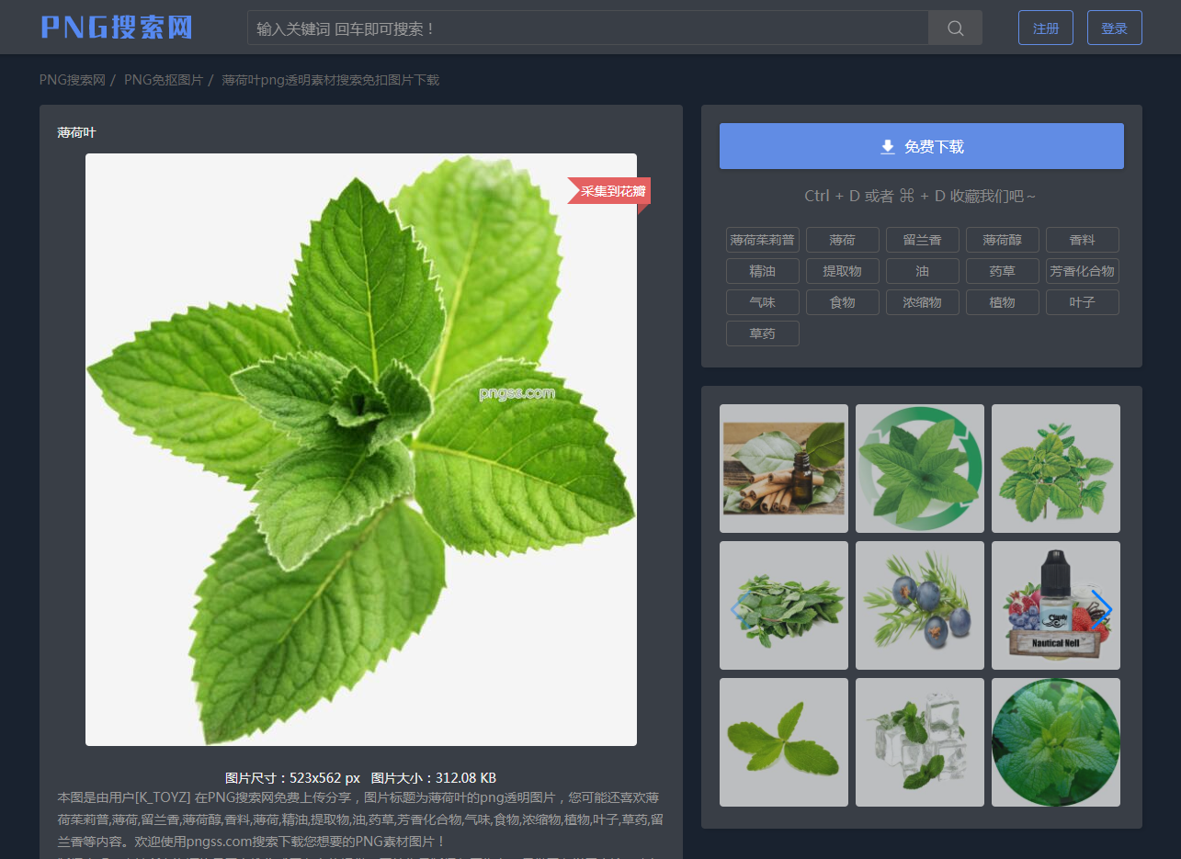The image size is (1181, 859).
Task: Select the 油 tag
Action: tap(923, 271)
